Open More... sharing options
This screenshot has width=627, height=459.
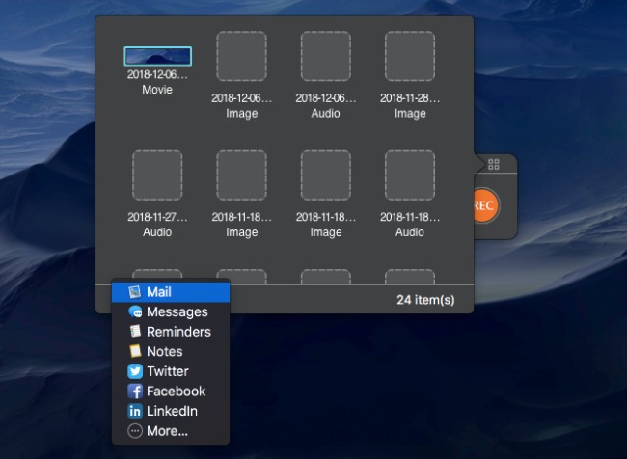tap(171, 431)
